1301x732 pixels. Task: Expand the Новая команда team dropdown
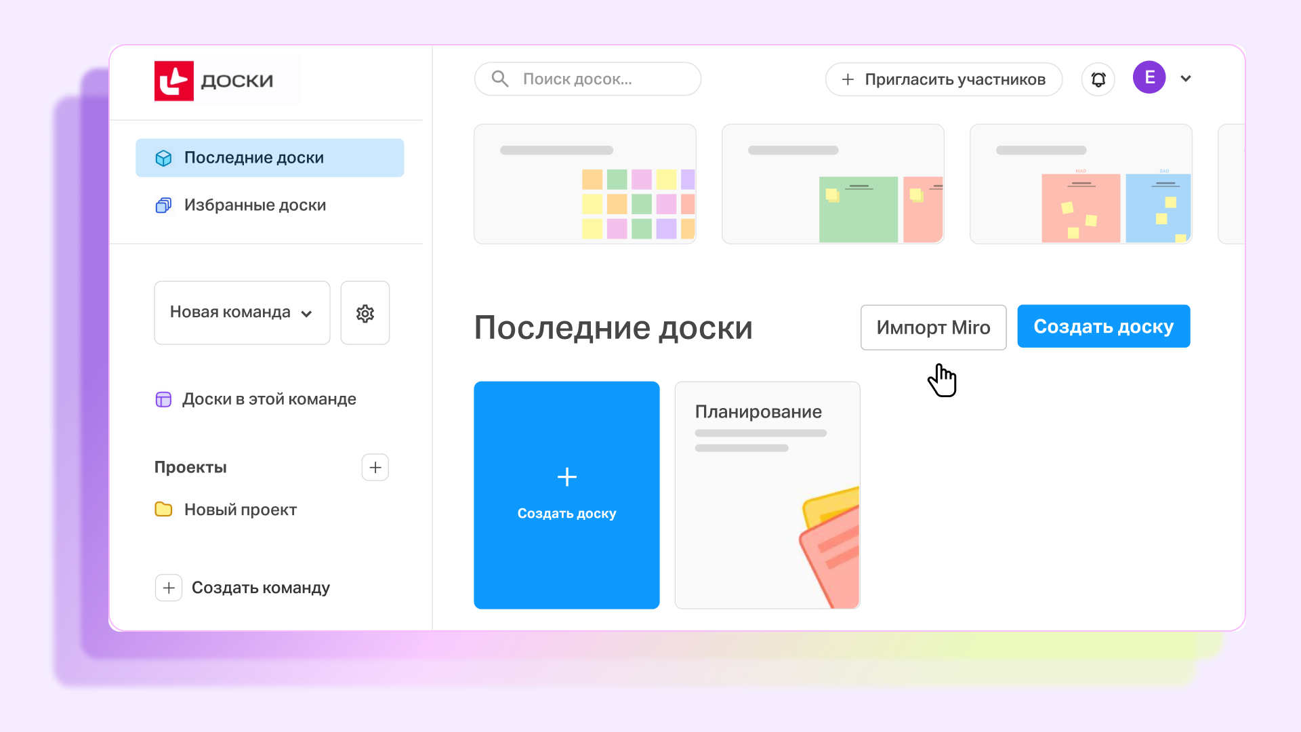click(x=242, y=312)
